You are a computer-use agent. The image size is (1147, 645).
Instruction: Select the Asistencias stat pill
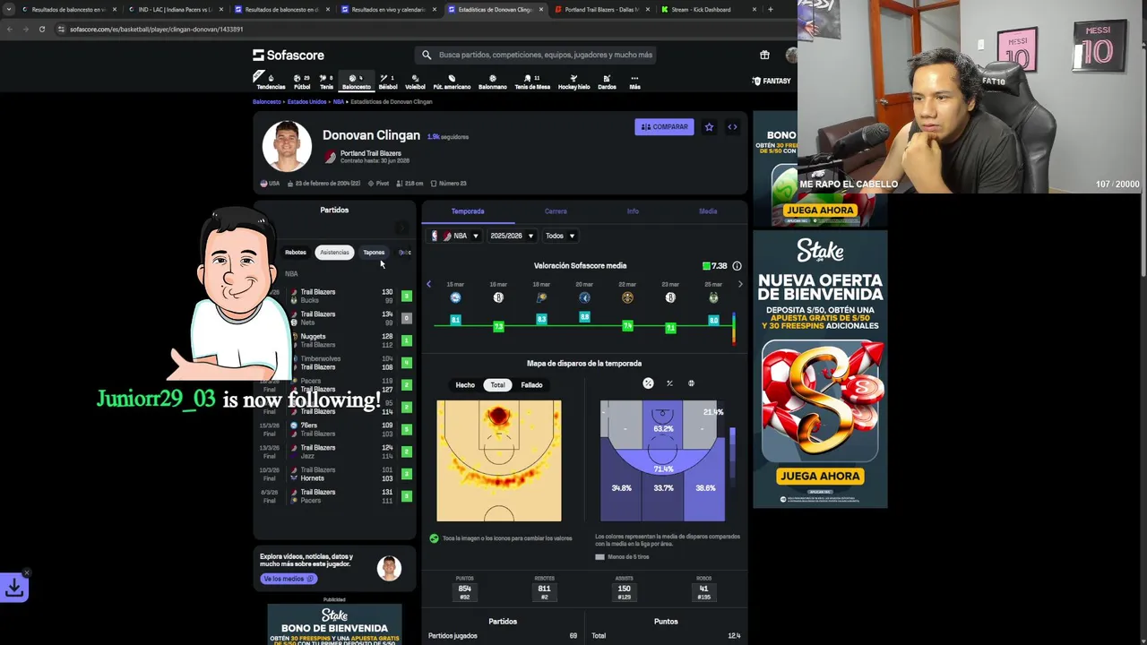coord(334,253)
